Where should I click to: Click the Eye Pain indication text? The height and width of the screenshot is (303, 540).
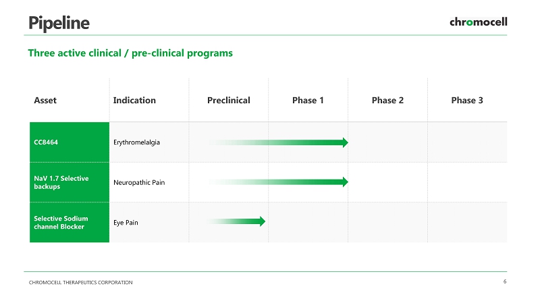click(x=126, y=222)
